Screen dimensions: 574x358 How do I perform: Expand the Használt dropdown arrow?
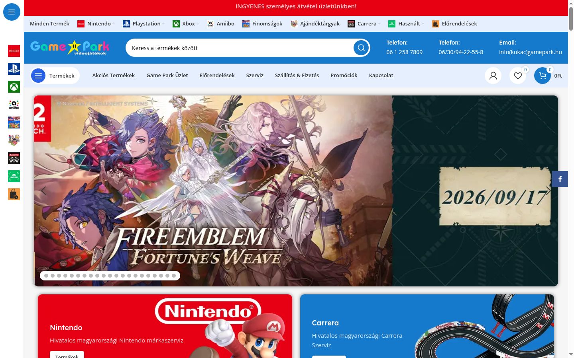[x=423, y=24]
